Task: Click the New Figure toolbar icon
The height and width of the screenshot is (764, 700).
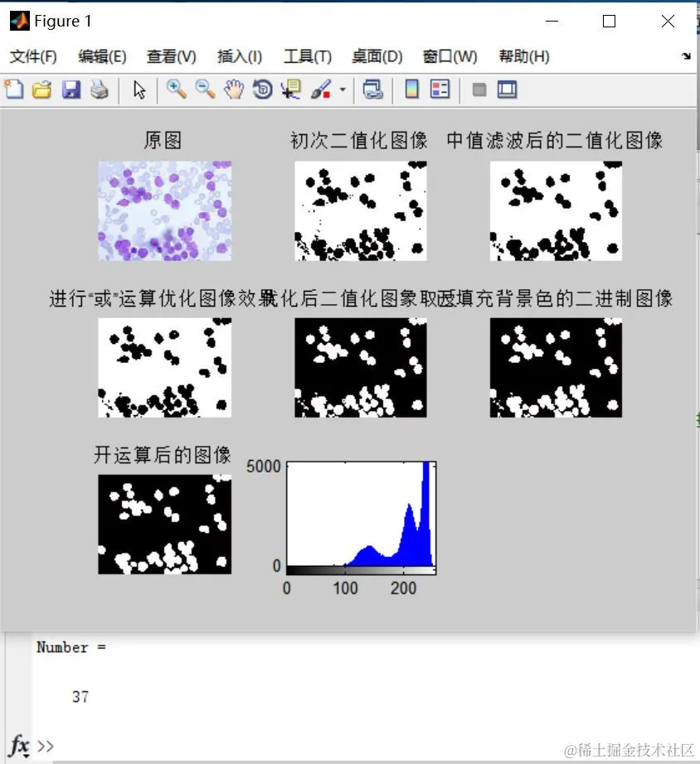Action: 14,89
